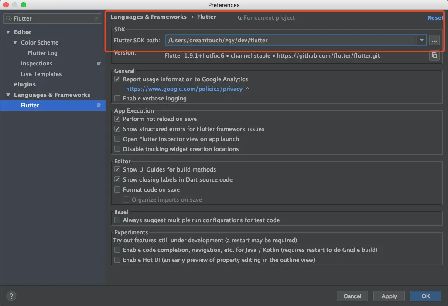The image size is (448, 306).
Task: Collapse the Color Scheme tree node
Action: click(15, 43)
